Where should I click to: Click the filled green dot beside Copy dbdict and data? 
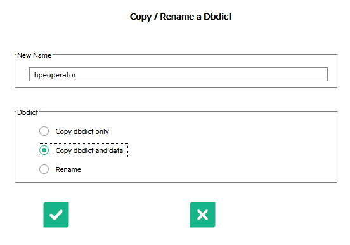[x=44, y=150]
